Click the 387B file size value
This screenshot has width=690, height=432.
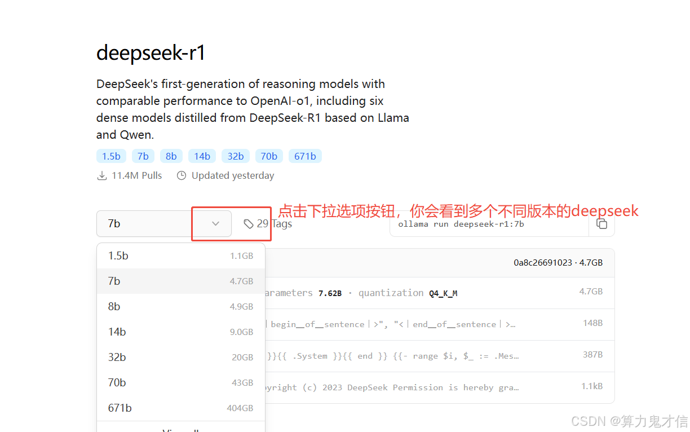tap(593, 355)
